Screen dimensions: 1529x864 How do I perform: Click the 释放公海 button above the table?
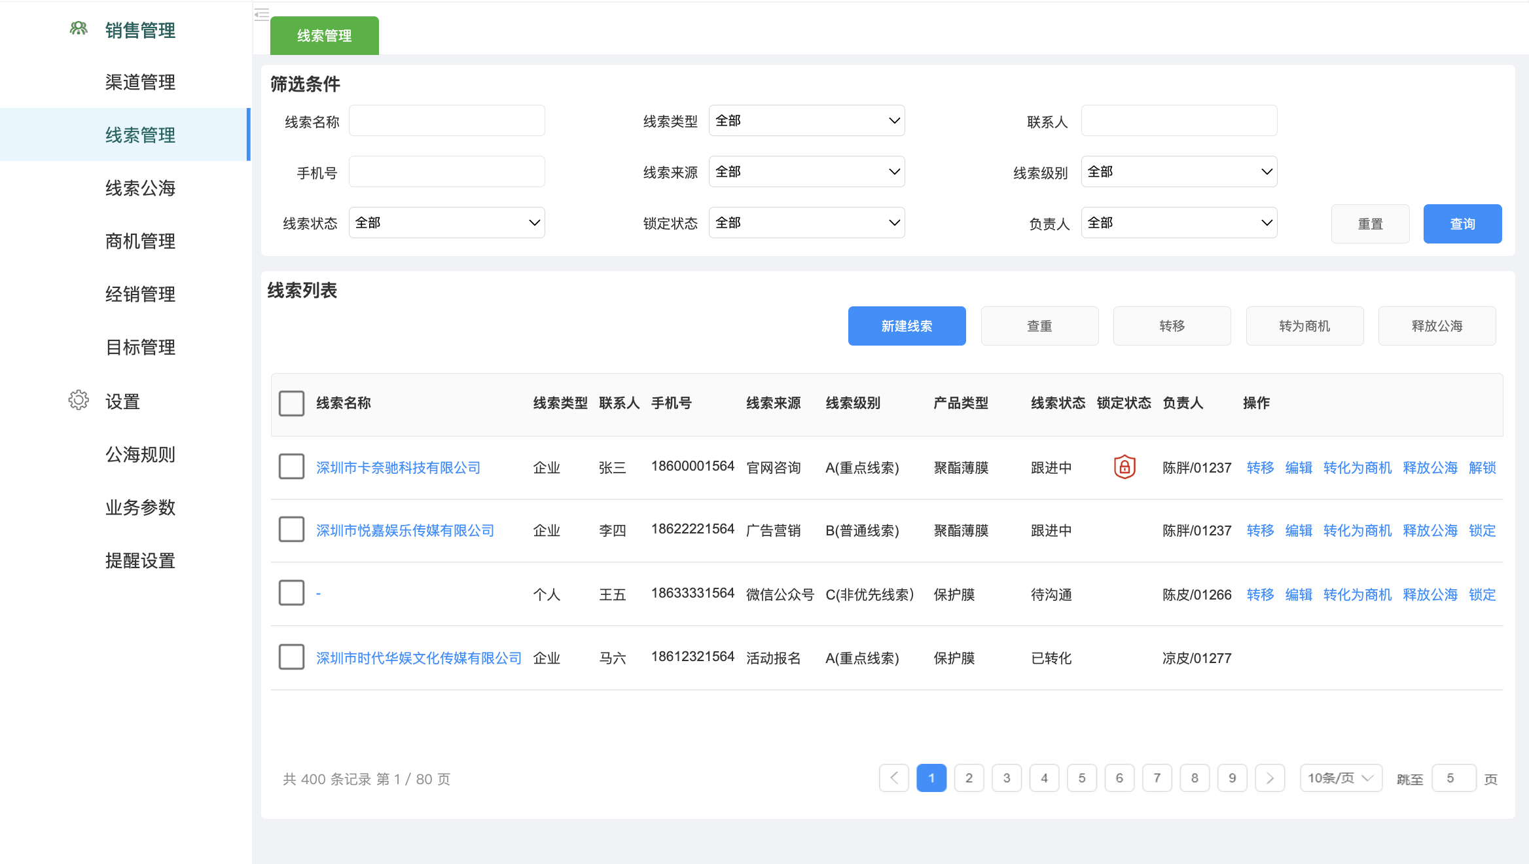(x=1437, y=326)
